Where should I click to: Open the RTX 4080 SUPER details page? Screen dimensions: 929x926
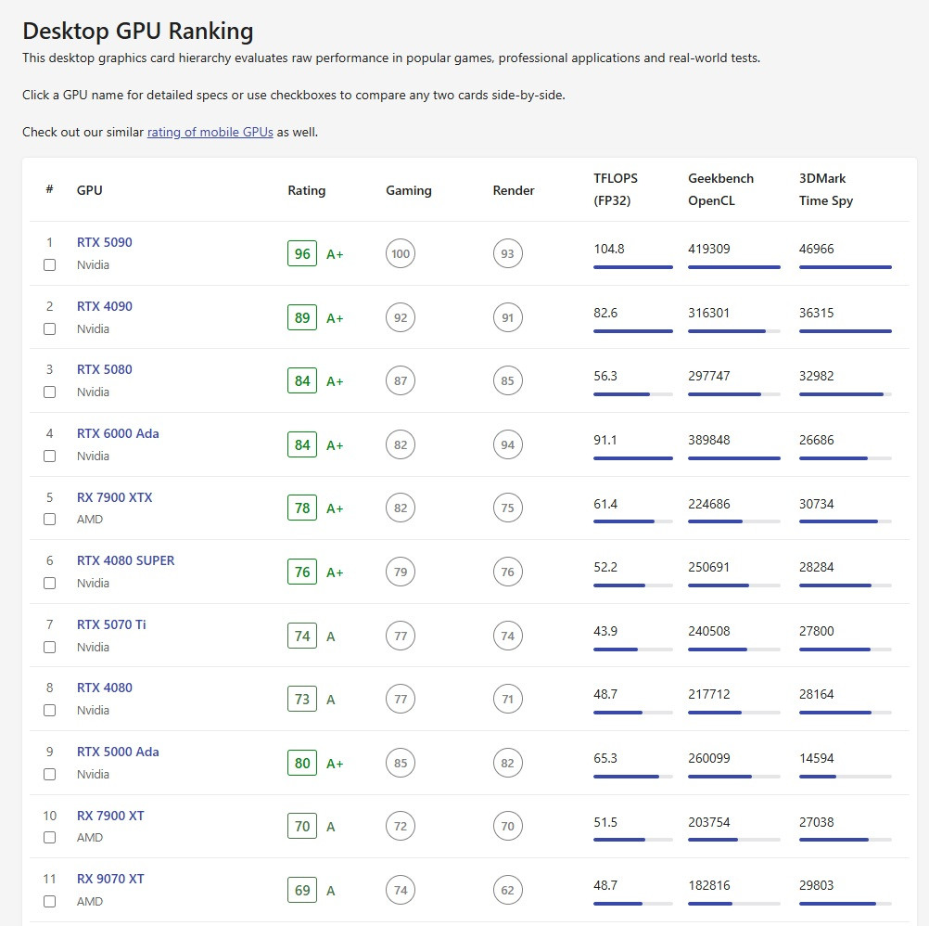125,560
